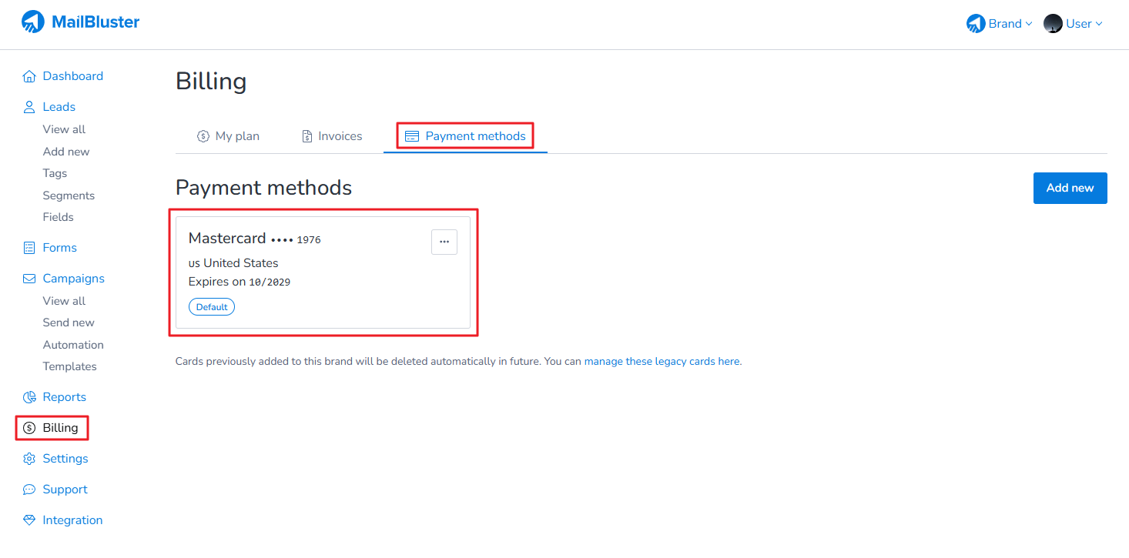Open the Brand dropdown menu
The image size is (1129, 558).
pos(999,24)
